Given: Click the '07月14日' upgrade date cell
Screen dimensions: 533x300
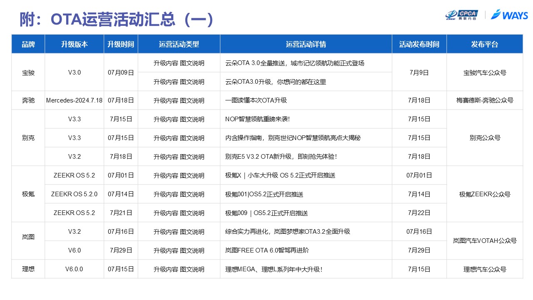Looking at the screenshot, I should point(121,194).
